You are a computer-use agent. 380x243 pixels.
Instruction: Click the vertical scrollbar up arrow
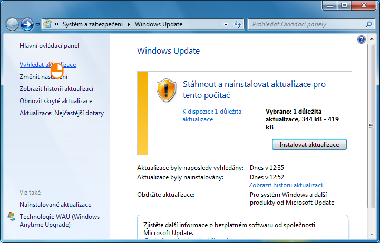click(x=372, y=39)
